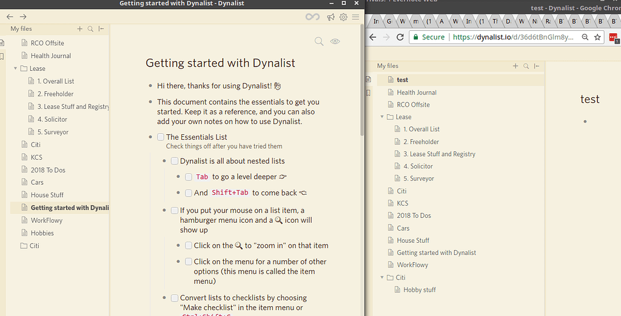
Task: Switch to the 'Ra' Chrome tab
Action: [548, 21]
